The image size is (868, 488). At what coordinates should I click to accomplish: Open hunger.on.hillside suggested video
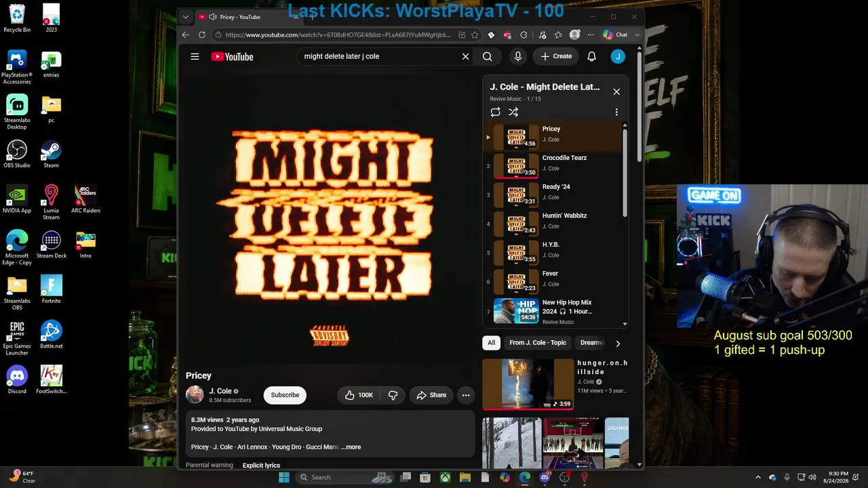coord(555,384)
